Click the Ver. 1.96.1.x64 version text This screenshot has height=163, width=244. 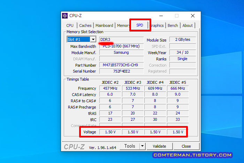102,148
